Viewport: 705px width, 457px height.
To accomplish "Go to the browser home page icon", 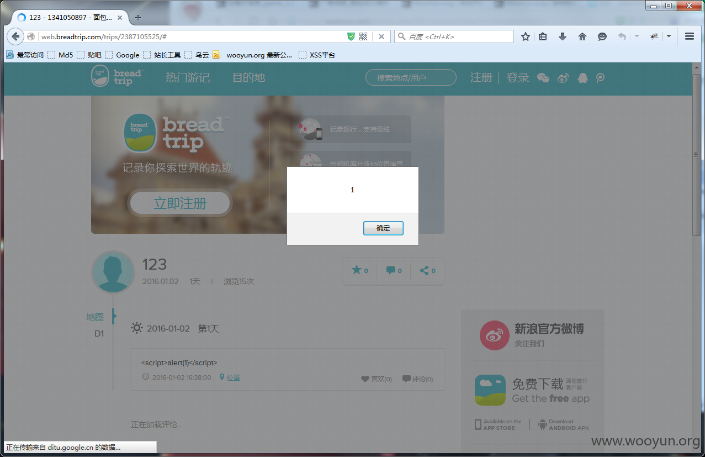I will 582,36.
